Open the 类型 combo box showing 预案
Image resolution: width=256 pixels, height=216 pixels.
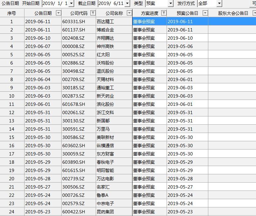click(171, 4)
